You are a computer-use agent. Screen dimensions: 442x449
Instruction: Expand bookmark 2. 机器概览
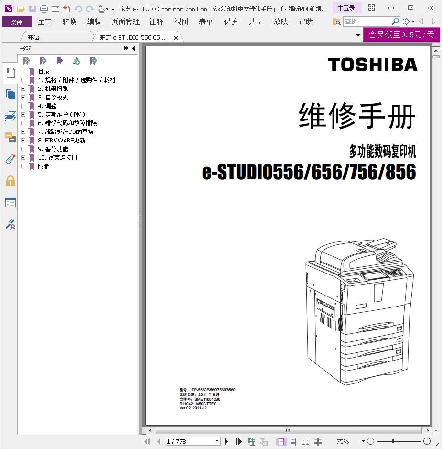(23, 89)
